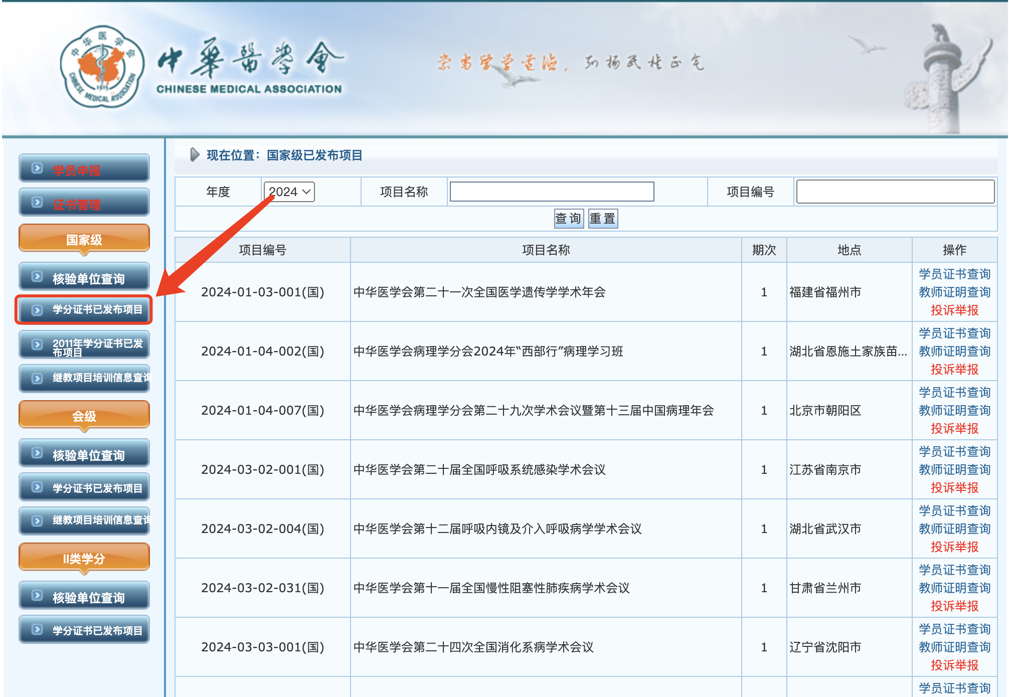1009x697 pixels.
Task: Open 2011年学分证书已发布项目 menu item
Action: [84, 345]
